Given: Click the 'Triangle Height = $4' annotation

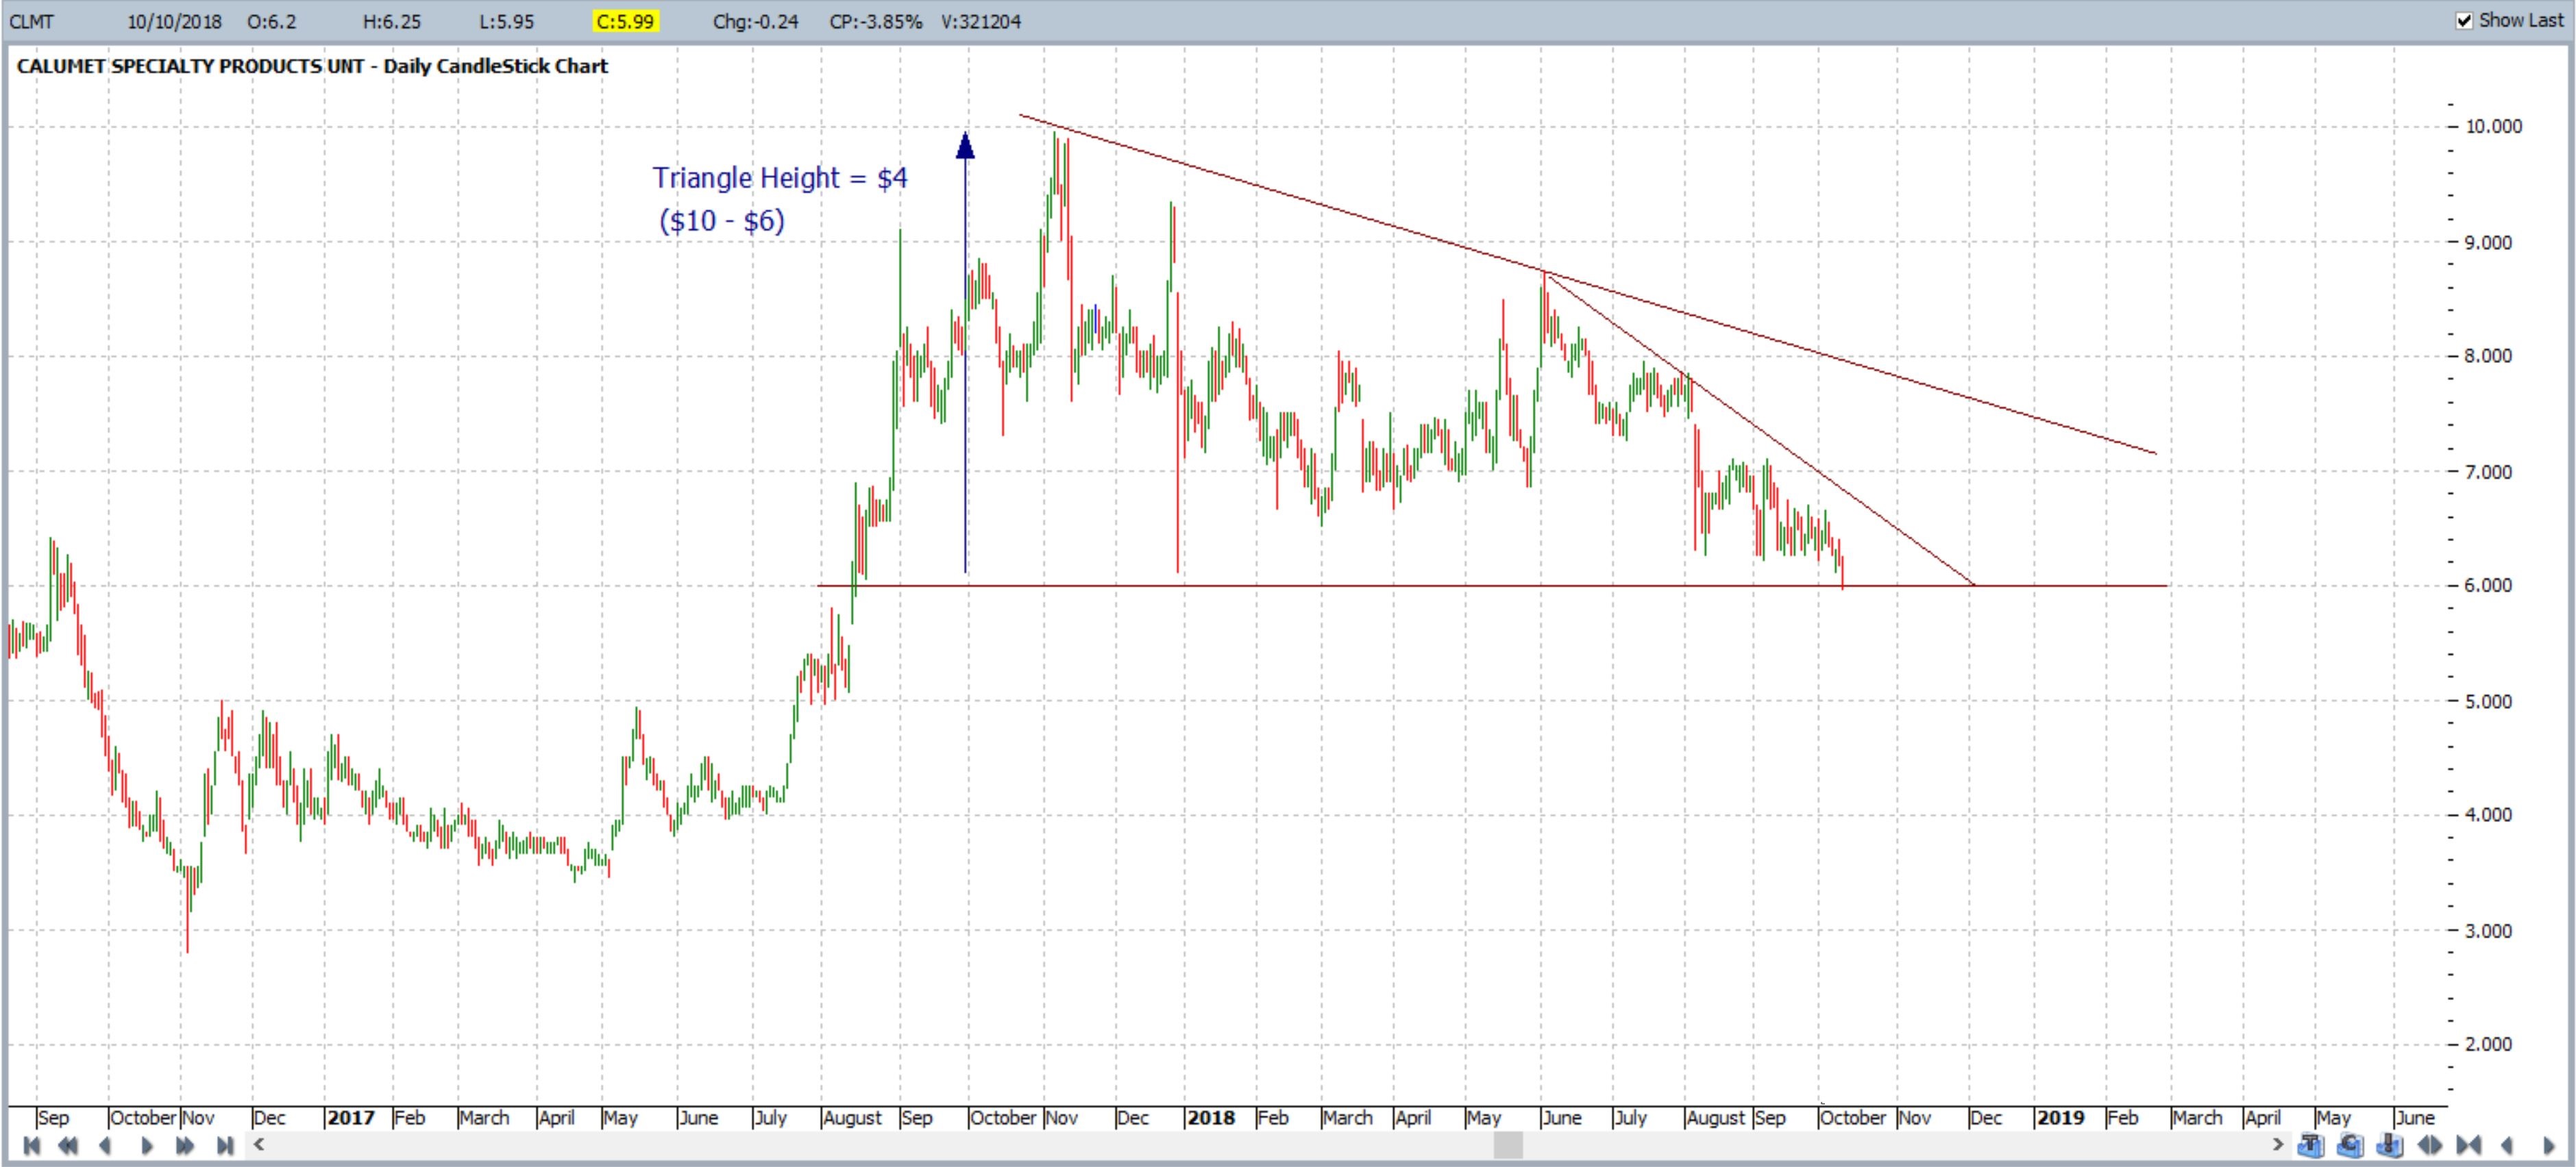Looking at the screenshot, I should pos(780,178).
